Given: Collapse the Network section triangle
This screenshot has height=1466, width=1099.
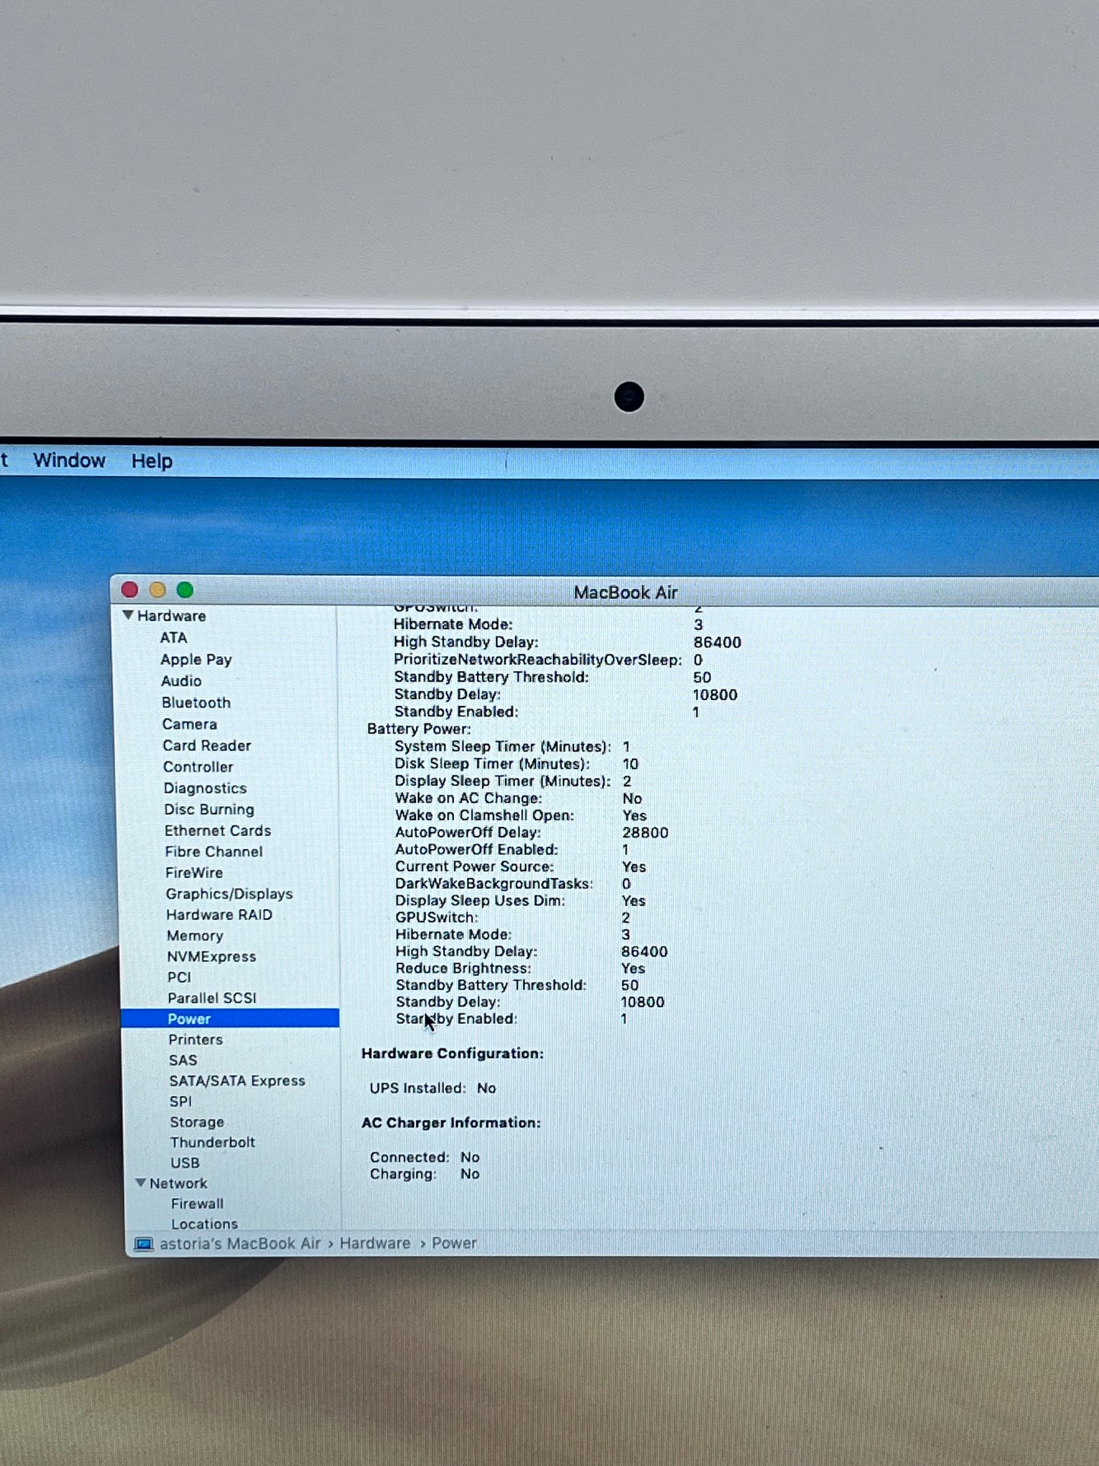Looking at the screenshot, I should (x=141, y=1183).
